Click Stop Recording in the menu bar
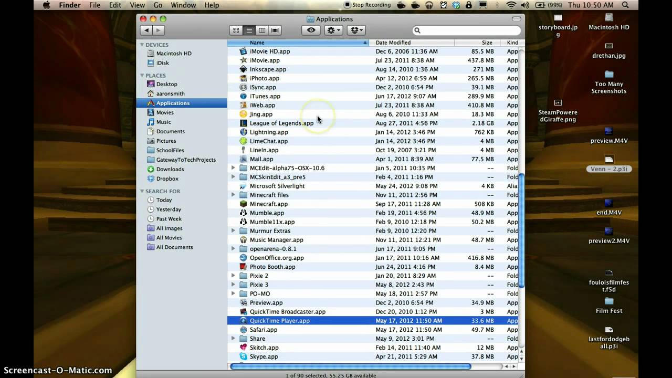The height and width of the screenshot is (378, 672). pos(367,5)
